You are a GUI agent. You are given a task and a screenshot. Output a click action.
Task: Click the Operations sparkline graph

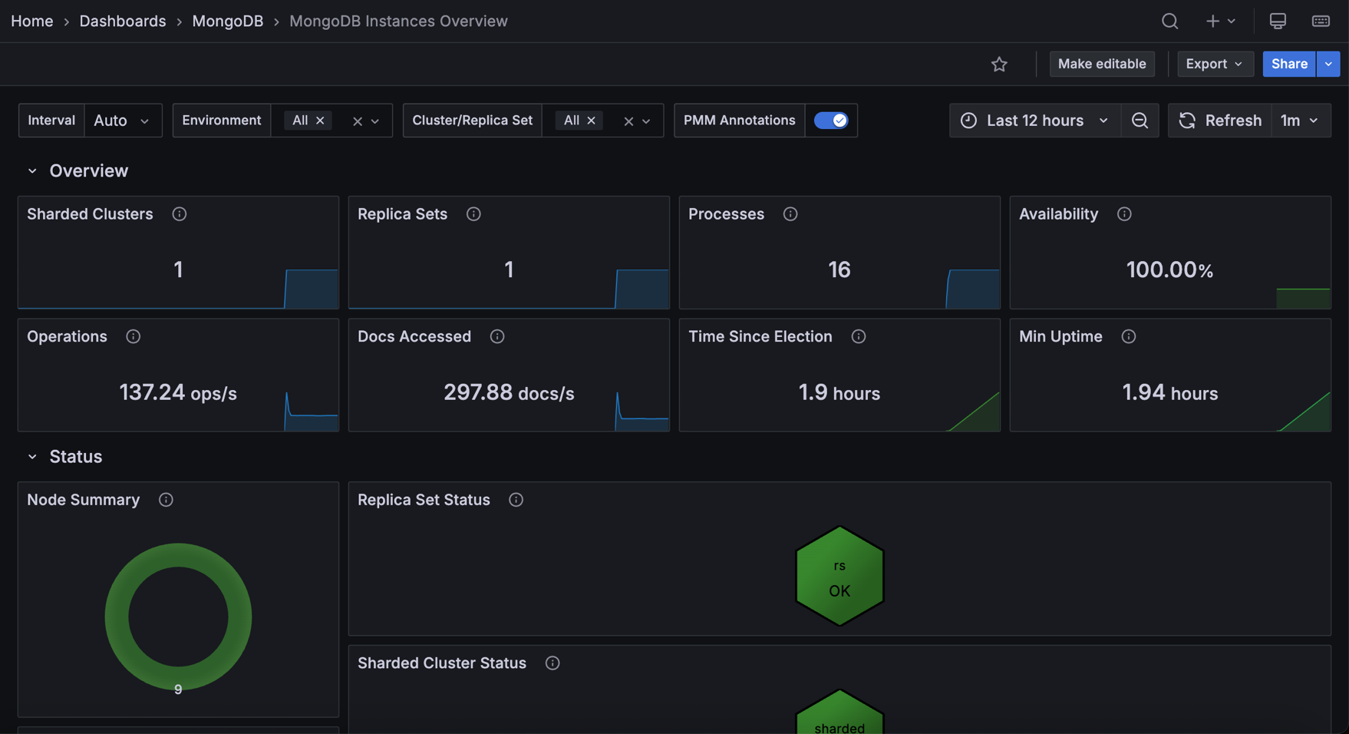tap(311, 412)
